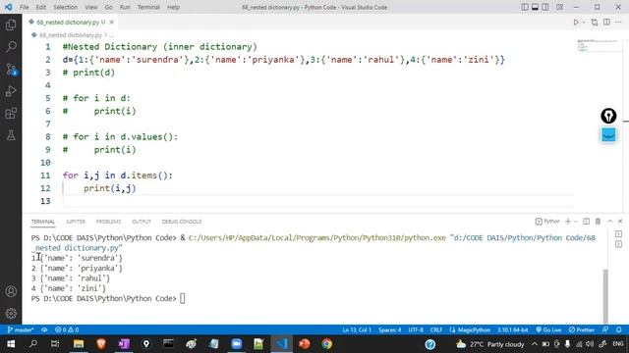Open the new terminal launch profile dropdown
The image size is (629, 353).
coord(575,222)
